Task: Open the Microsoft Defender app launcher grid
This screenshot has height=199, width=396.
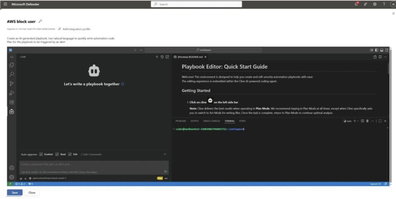Action: [x=5, y=4]
